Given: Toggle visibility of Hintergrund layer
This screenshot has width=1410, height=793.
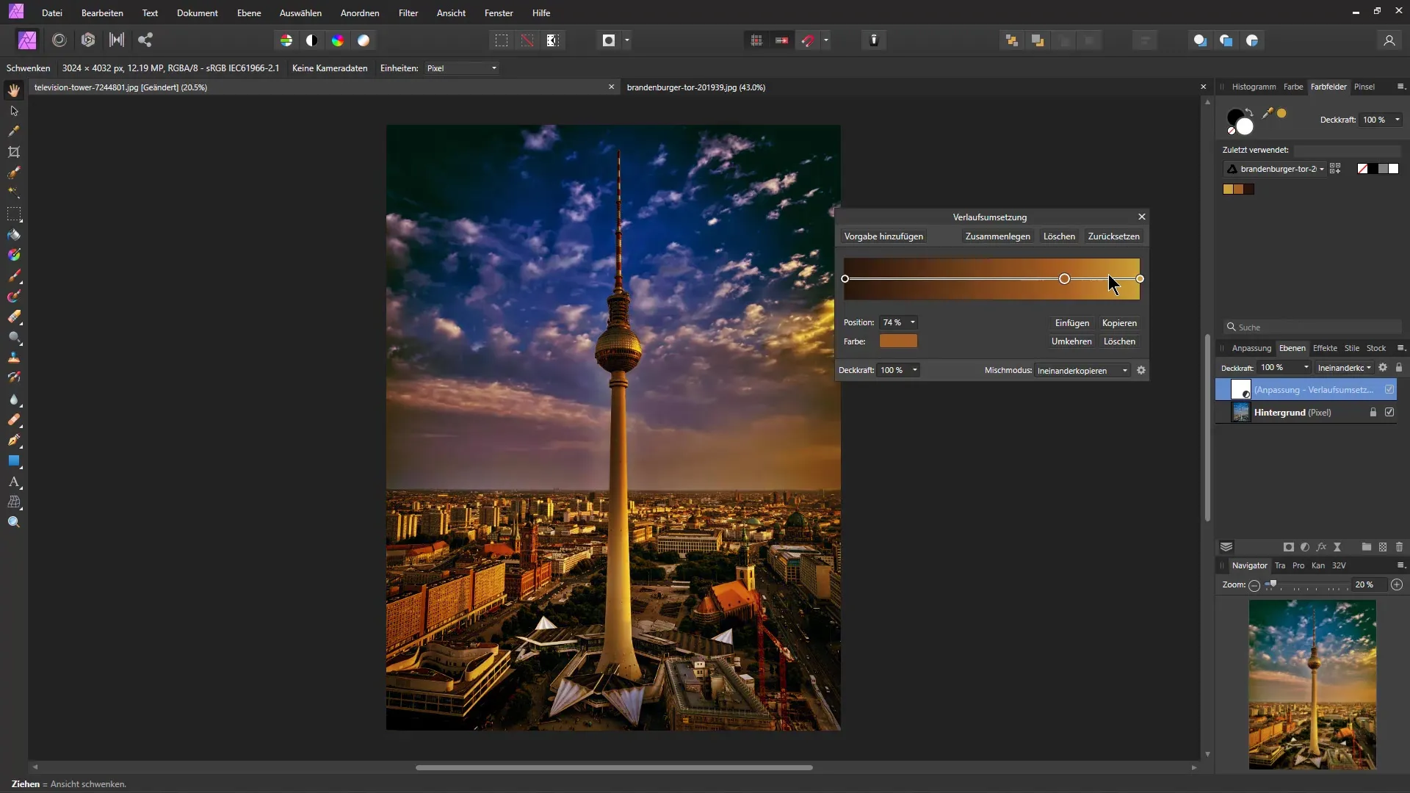Looking at the screenshot, I should [x=1389, y=413].
